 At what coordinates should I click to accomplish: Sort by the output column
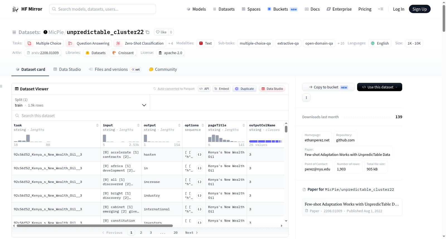pos(179,125)
